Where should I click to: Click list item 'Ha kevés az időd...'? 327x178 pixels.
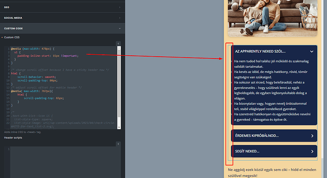[x=271, y=74]
